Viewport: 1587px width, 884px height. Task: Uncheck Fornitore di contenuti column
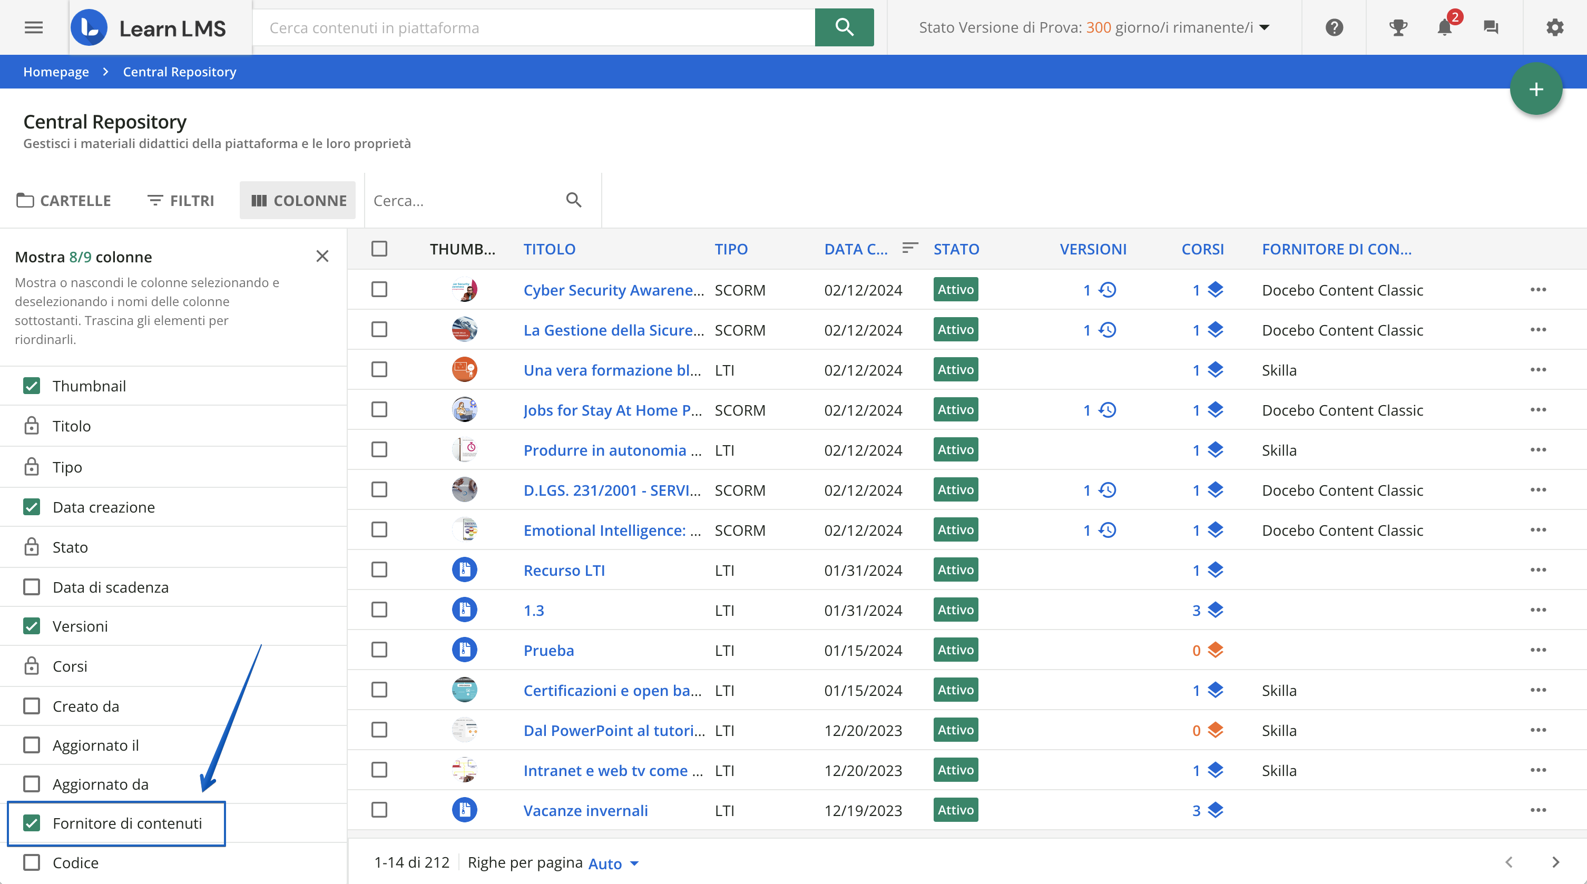point(32,823)
